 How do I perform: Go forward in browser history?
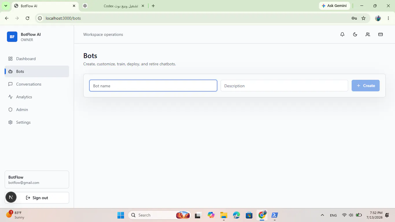pos(17,18)
